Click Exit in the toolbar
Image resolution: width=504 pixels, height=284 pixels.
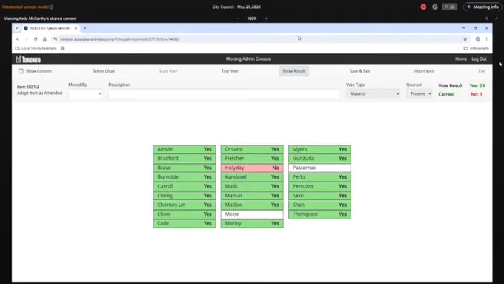click(482, 71)
